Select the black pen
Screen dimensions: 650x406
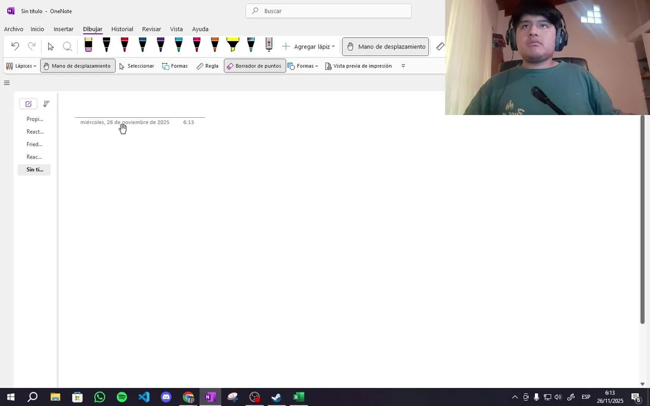[107, 45]
